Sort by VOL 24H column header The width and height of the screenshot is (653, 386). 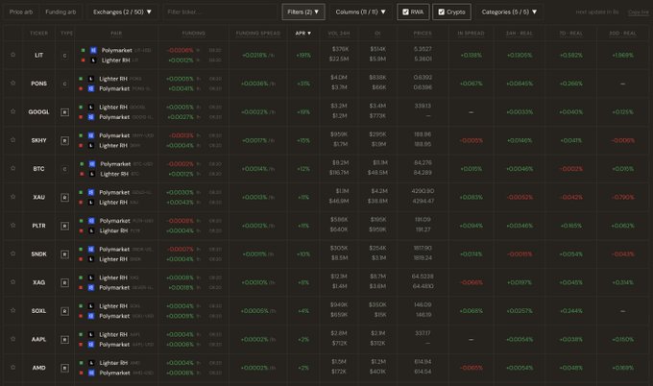(339, 33)
